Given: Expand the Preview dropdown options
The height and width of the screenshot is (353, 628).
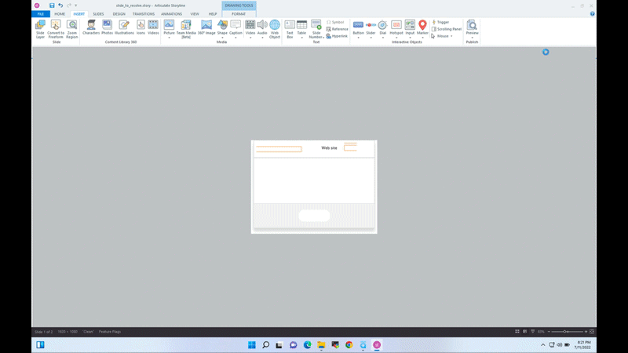Looking at the screenshot, I should pyautogui.click(x=472, y=36).
